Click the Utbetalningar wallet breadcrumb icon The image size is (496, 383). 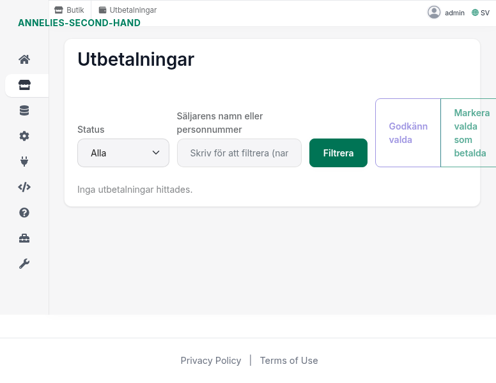pyautogui.click(x=102, y=10)
